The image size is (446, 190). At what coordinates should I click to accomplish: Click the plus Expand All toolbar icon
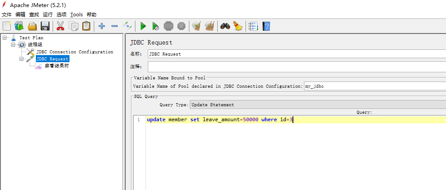tap(102, 26)
